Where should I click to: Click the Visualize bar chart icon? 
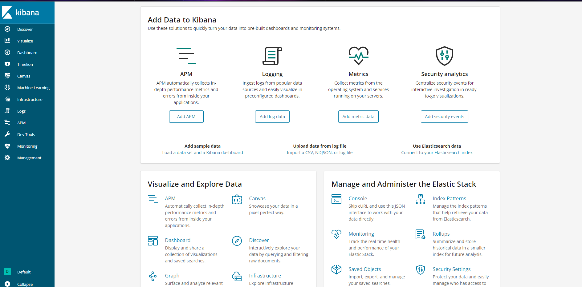pos(7,41)
